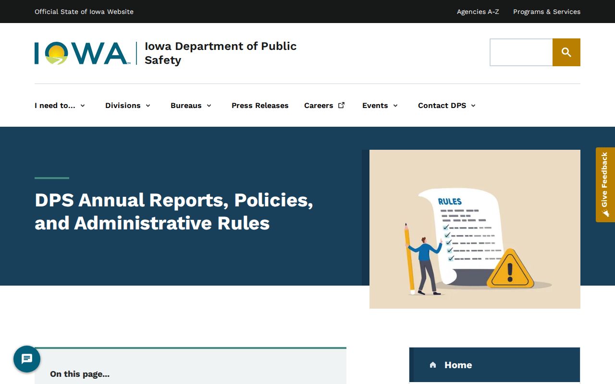Expand the Divisions menu chevron
The height and width of the screenshot is (384, 615).
tap(148, 106)
